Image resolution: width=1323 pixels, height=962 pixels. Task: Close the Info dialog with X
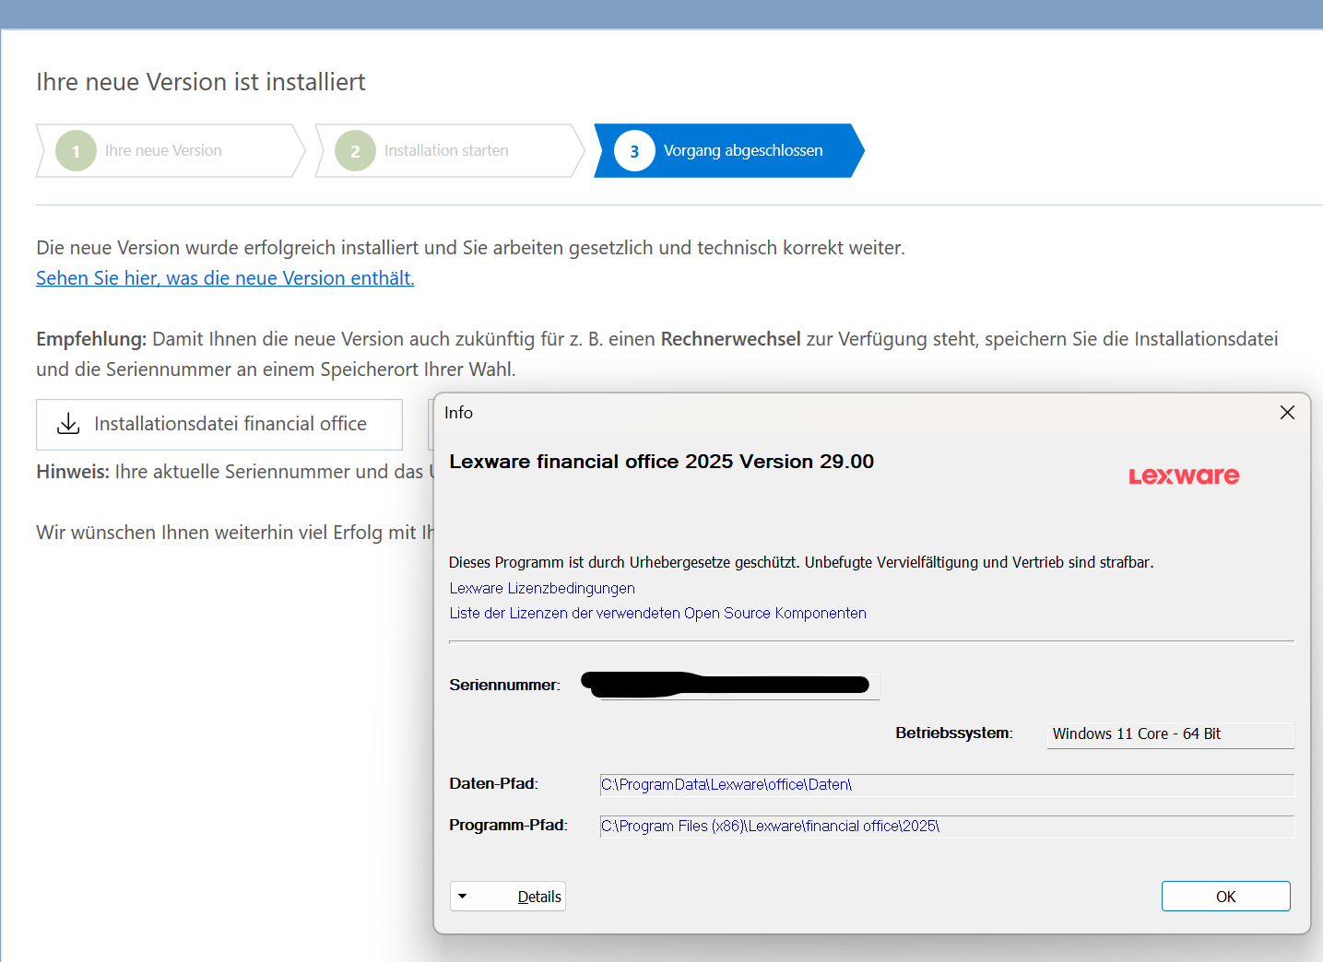[1287, 413]
